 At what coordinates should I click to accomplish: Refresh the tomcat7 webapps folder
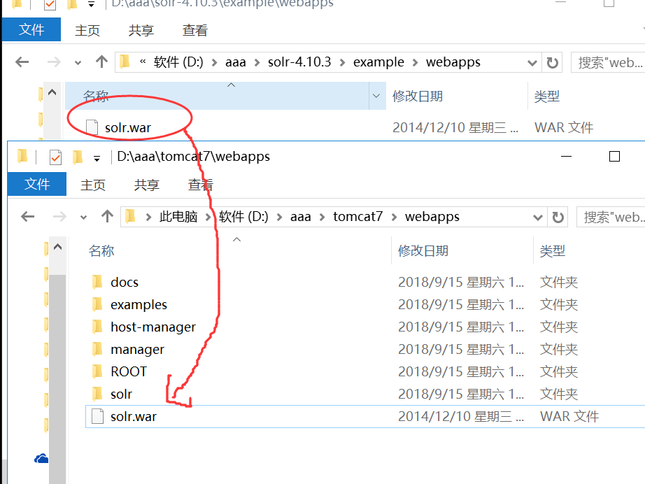click(558, 217)
